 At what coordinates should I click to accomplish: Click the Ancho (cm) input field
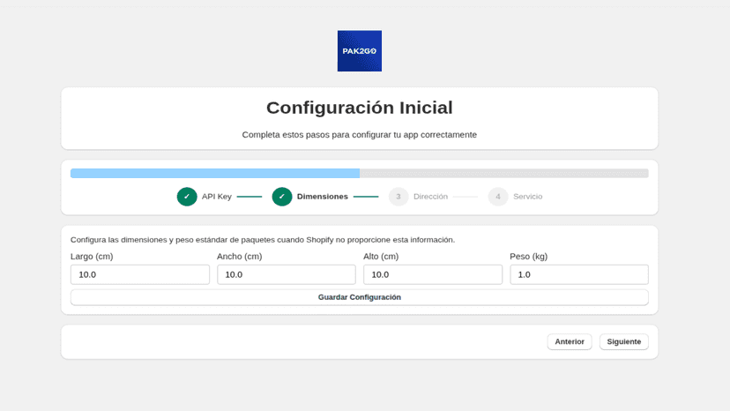pyautogui.click(x=287, y=274)
